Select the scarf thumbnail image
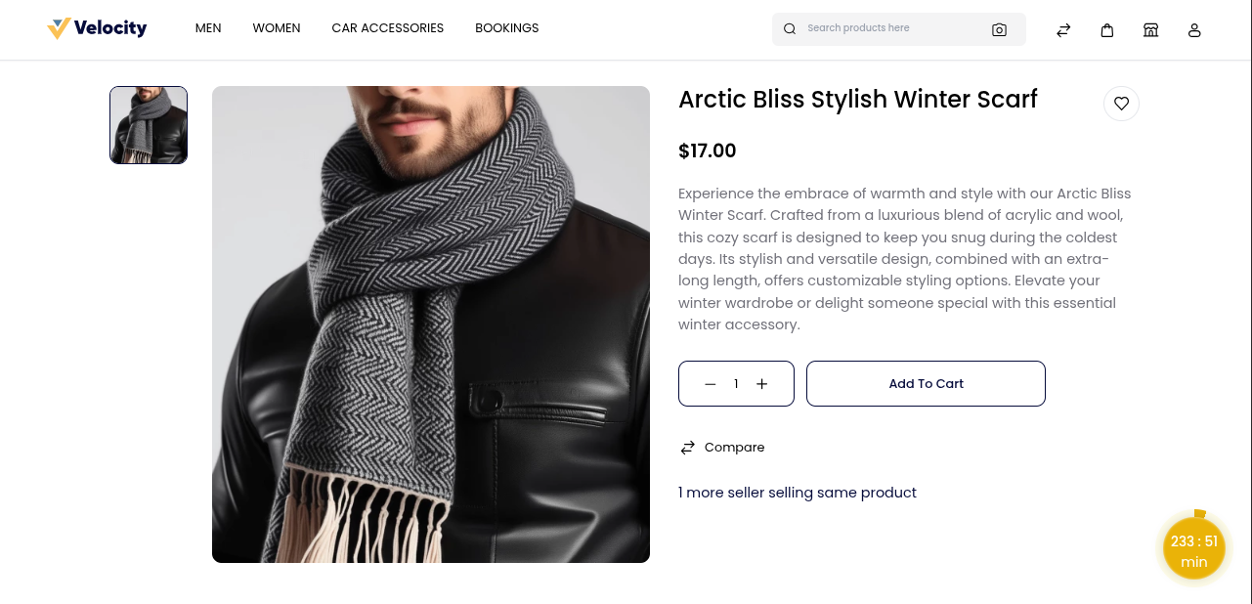 [x=149, y=125]
